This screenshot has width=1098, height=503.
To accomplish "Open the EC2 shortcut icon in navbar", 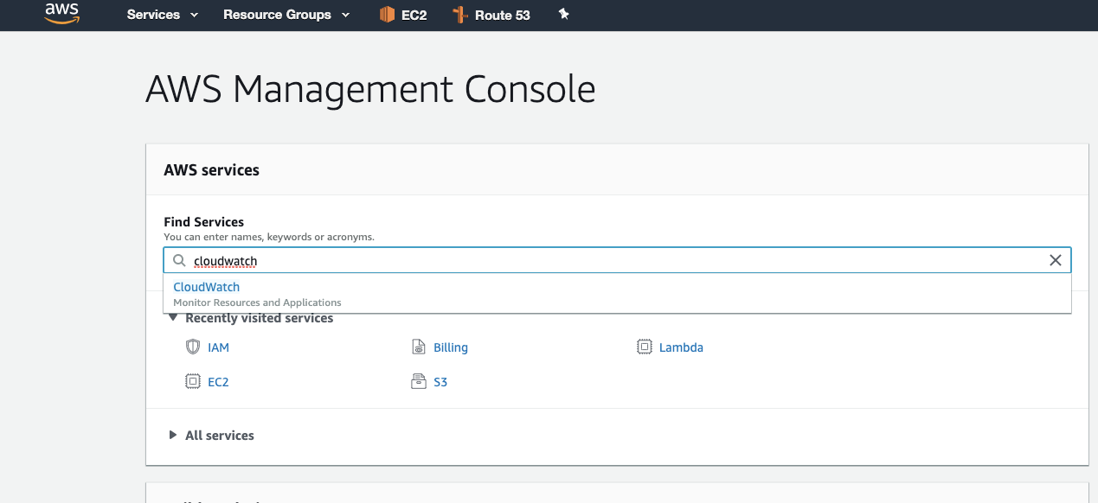I will pos(387,15).
